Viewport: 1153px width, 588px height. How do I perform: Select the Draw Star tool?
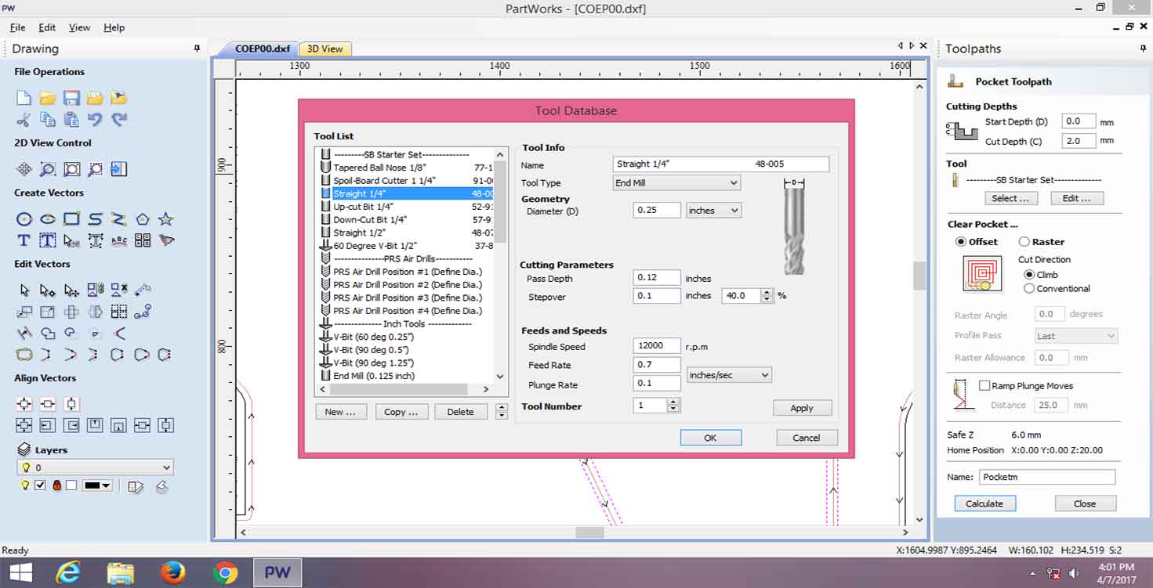coord(165,219)
